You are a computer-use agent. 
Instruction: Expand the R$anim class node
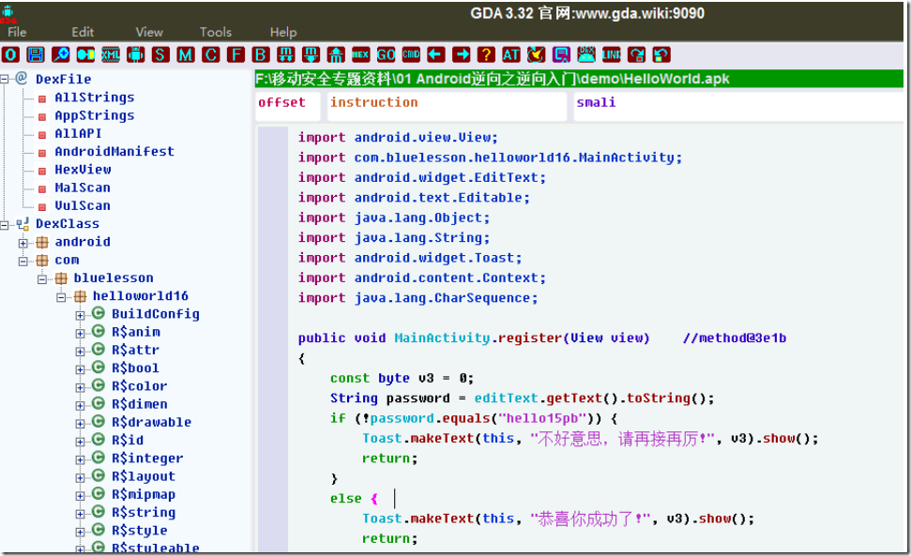pos(80,333)
